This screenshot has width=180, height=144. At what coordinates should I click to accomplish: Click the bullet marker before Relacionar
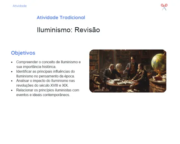12,90
